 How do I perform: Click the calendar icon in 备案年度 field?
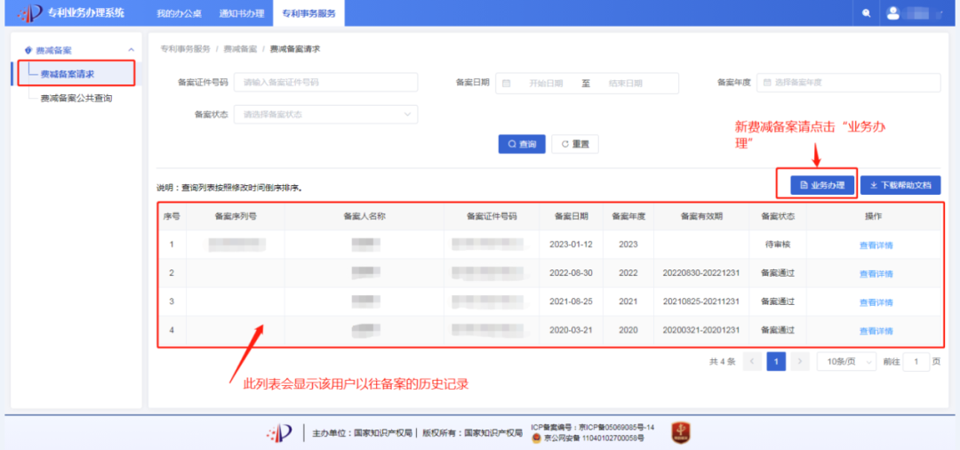[x=766, y=82]
